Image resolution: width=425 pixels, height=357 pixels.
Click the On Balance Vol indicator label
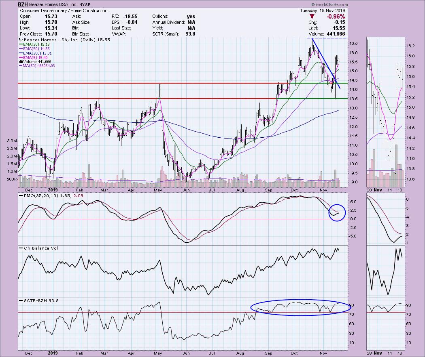point(41,248)
